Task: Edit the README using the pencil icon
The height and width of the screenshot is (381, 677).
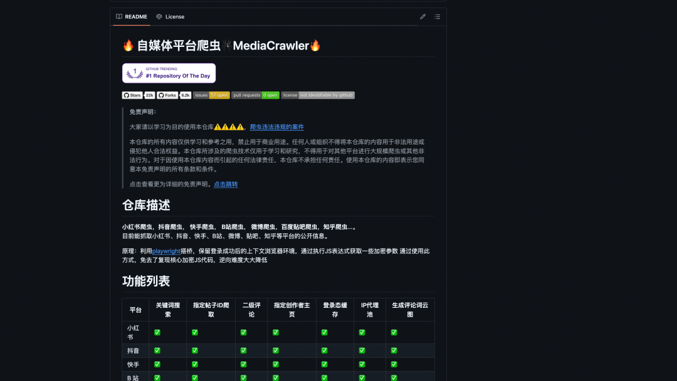Action: [x=422, y=17]
